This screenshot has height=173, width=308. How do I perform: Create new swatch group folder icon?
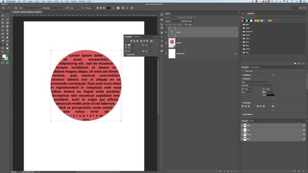tap(295, 63)
